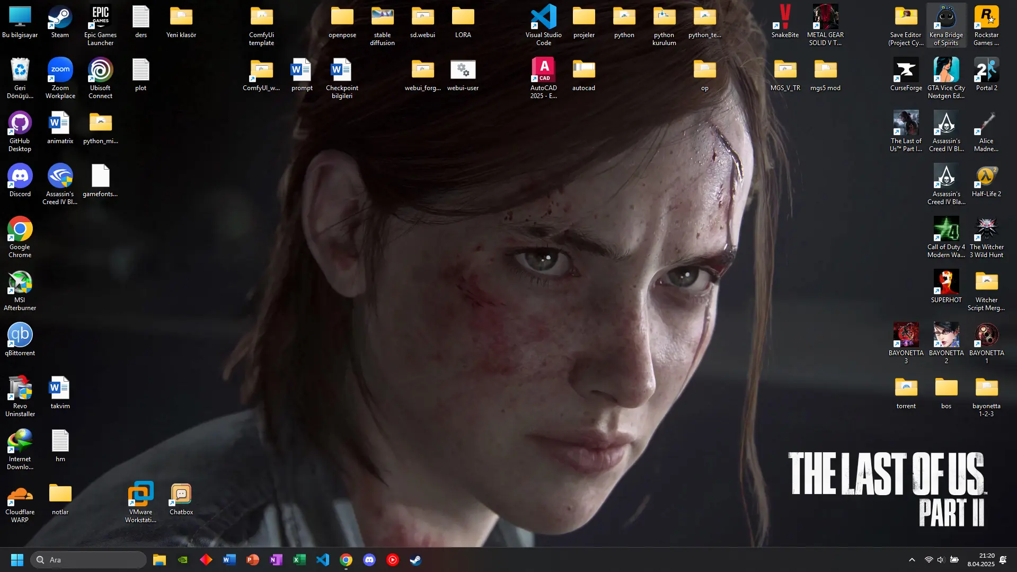Select the Half-Life 2 shortcut
This screenshot has width=1017, height=572.
tap(986, 181)
